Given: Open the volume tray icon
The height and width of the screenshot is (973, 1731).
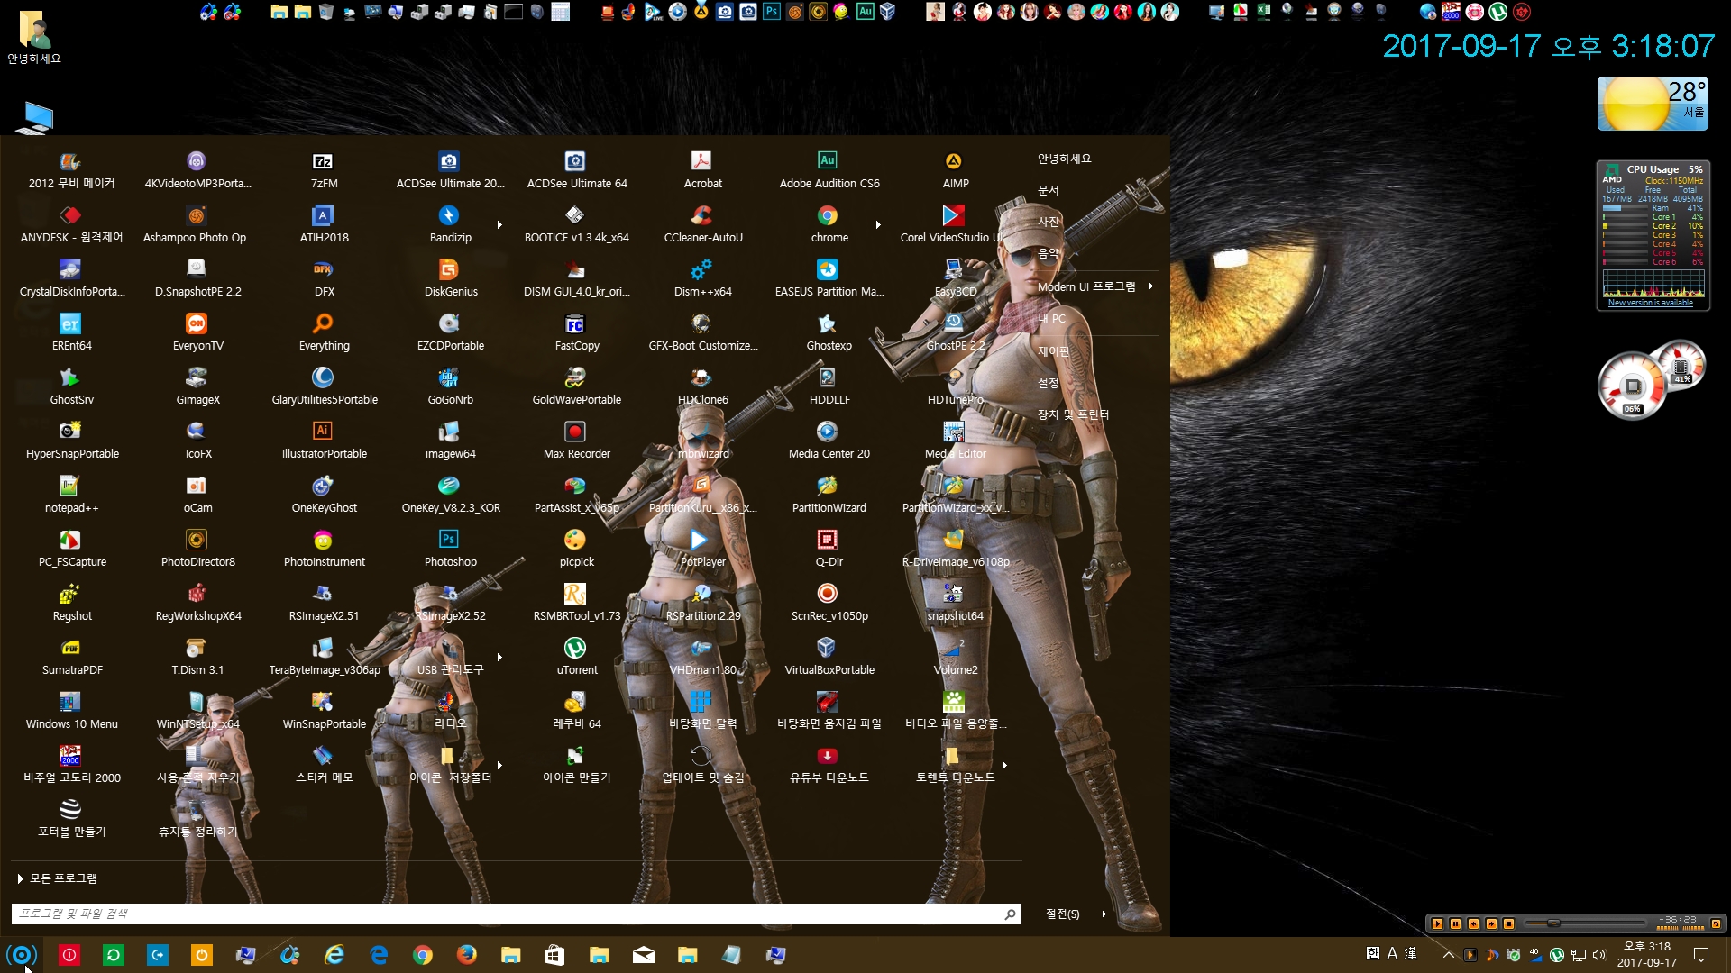Looking at the screenshot, I should pos(1599,955).
